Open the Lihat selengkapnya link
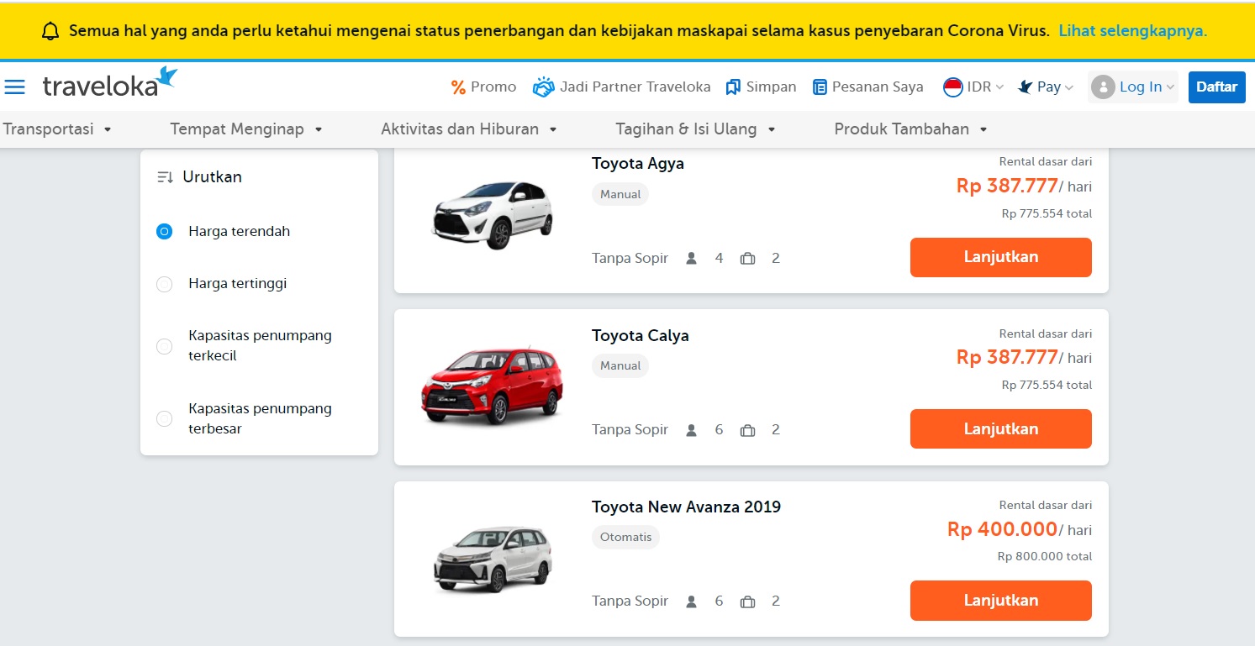Image resolution: width=1255 pixels, height=646 pixels. pos(1132,31)
